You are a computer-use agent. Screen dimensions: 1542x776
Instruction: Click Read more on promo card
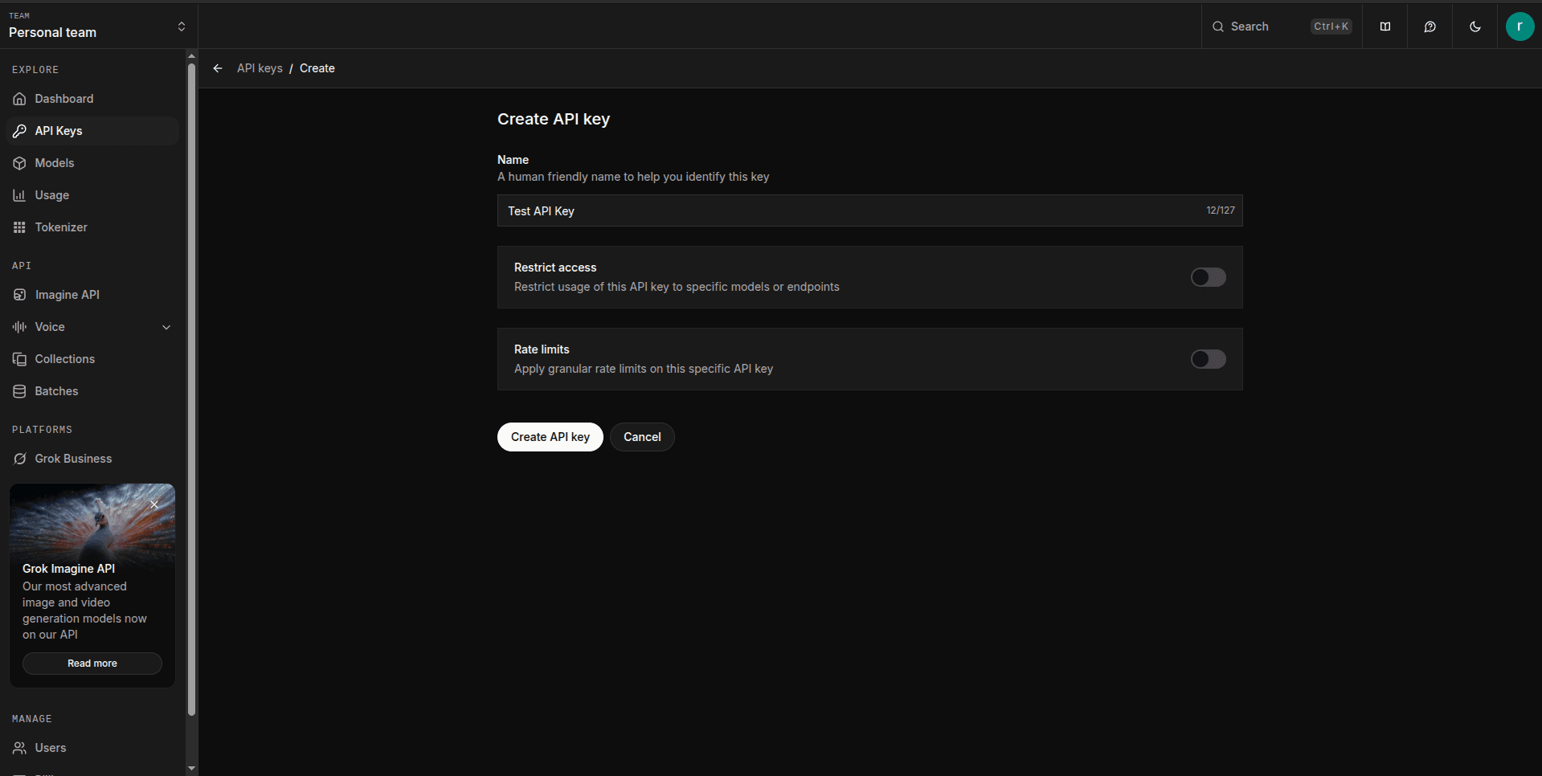[92, 664]
